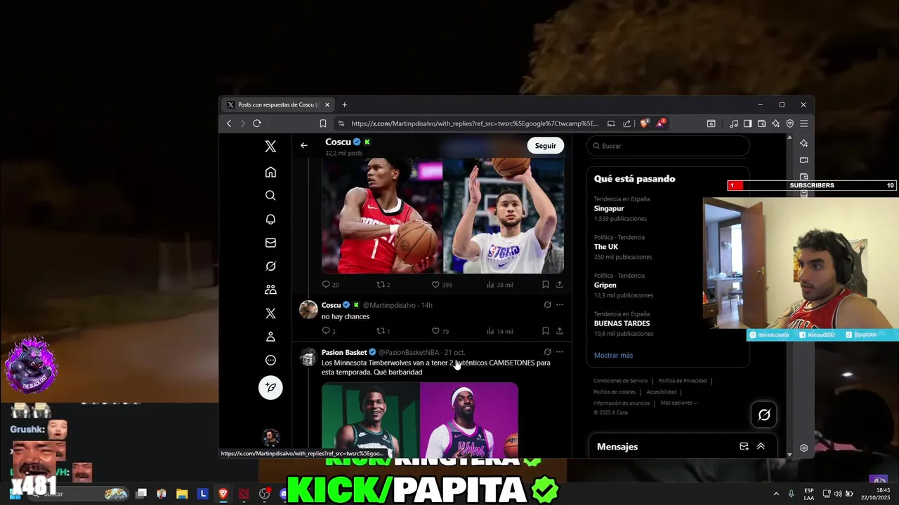Open Messages envelope in X sidebar

(270, 243)
